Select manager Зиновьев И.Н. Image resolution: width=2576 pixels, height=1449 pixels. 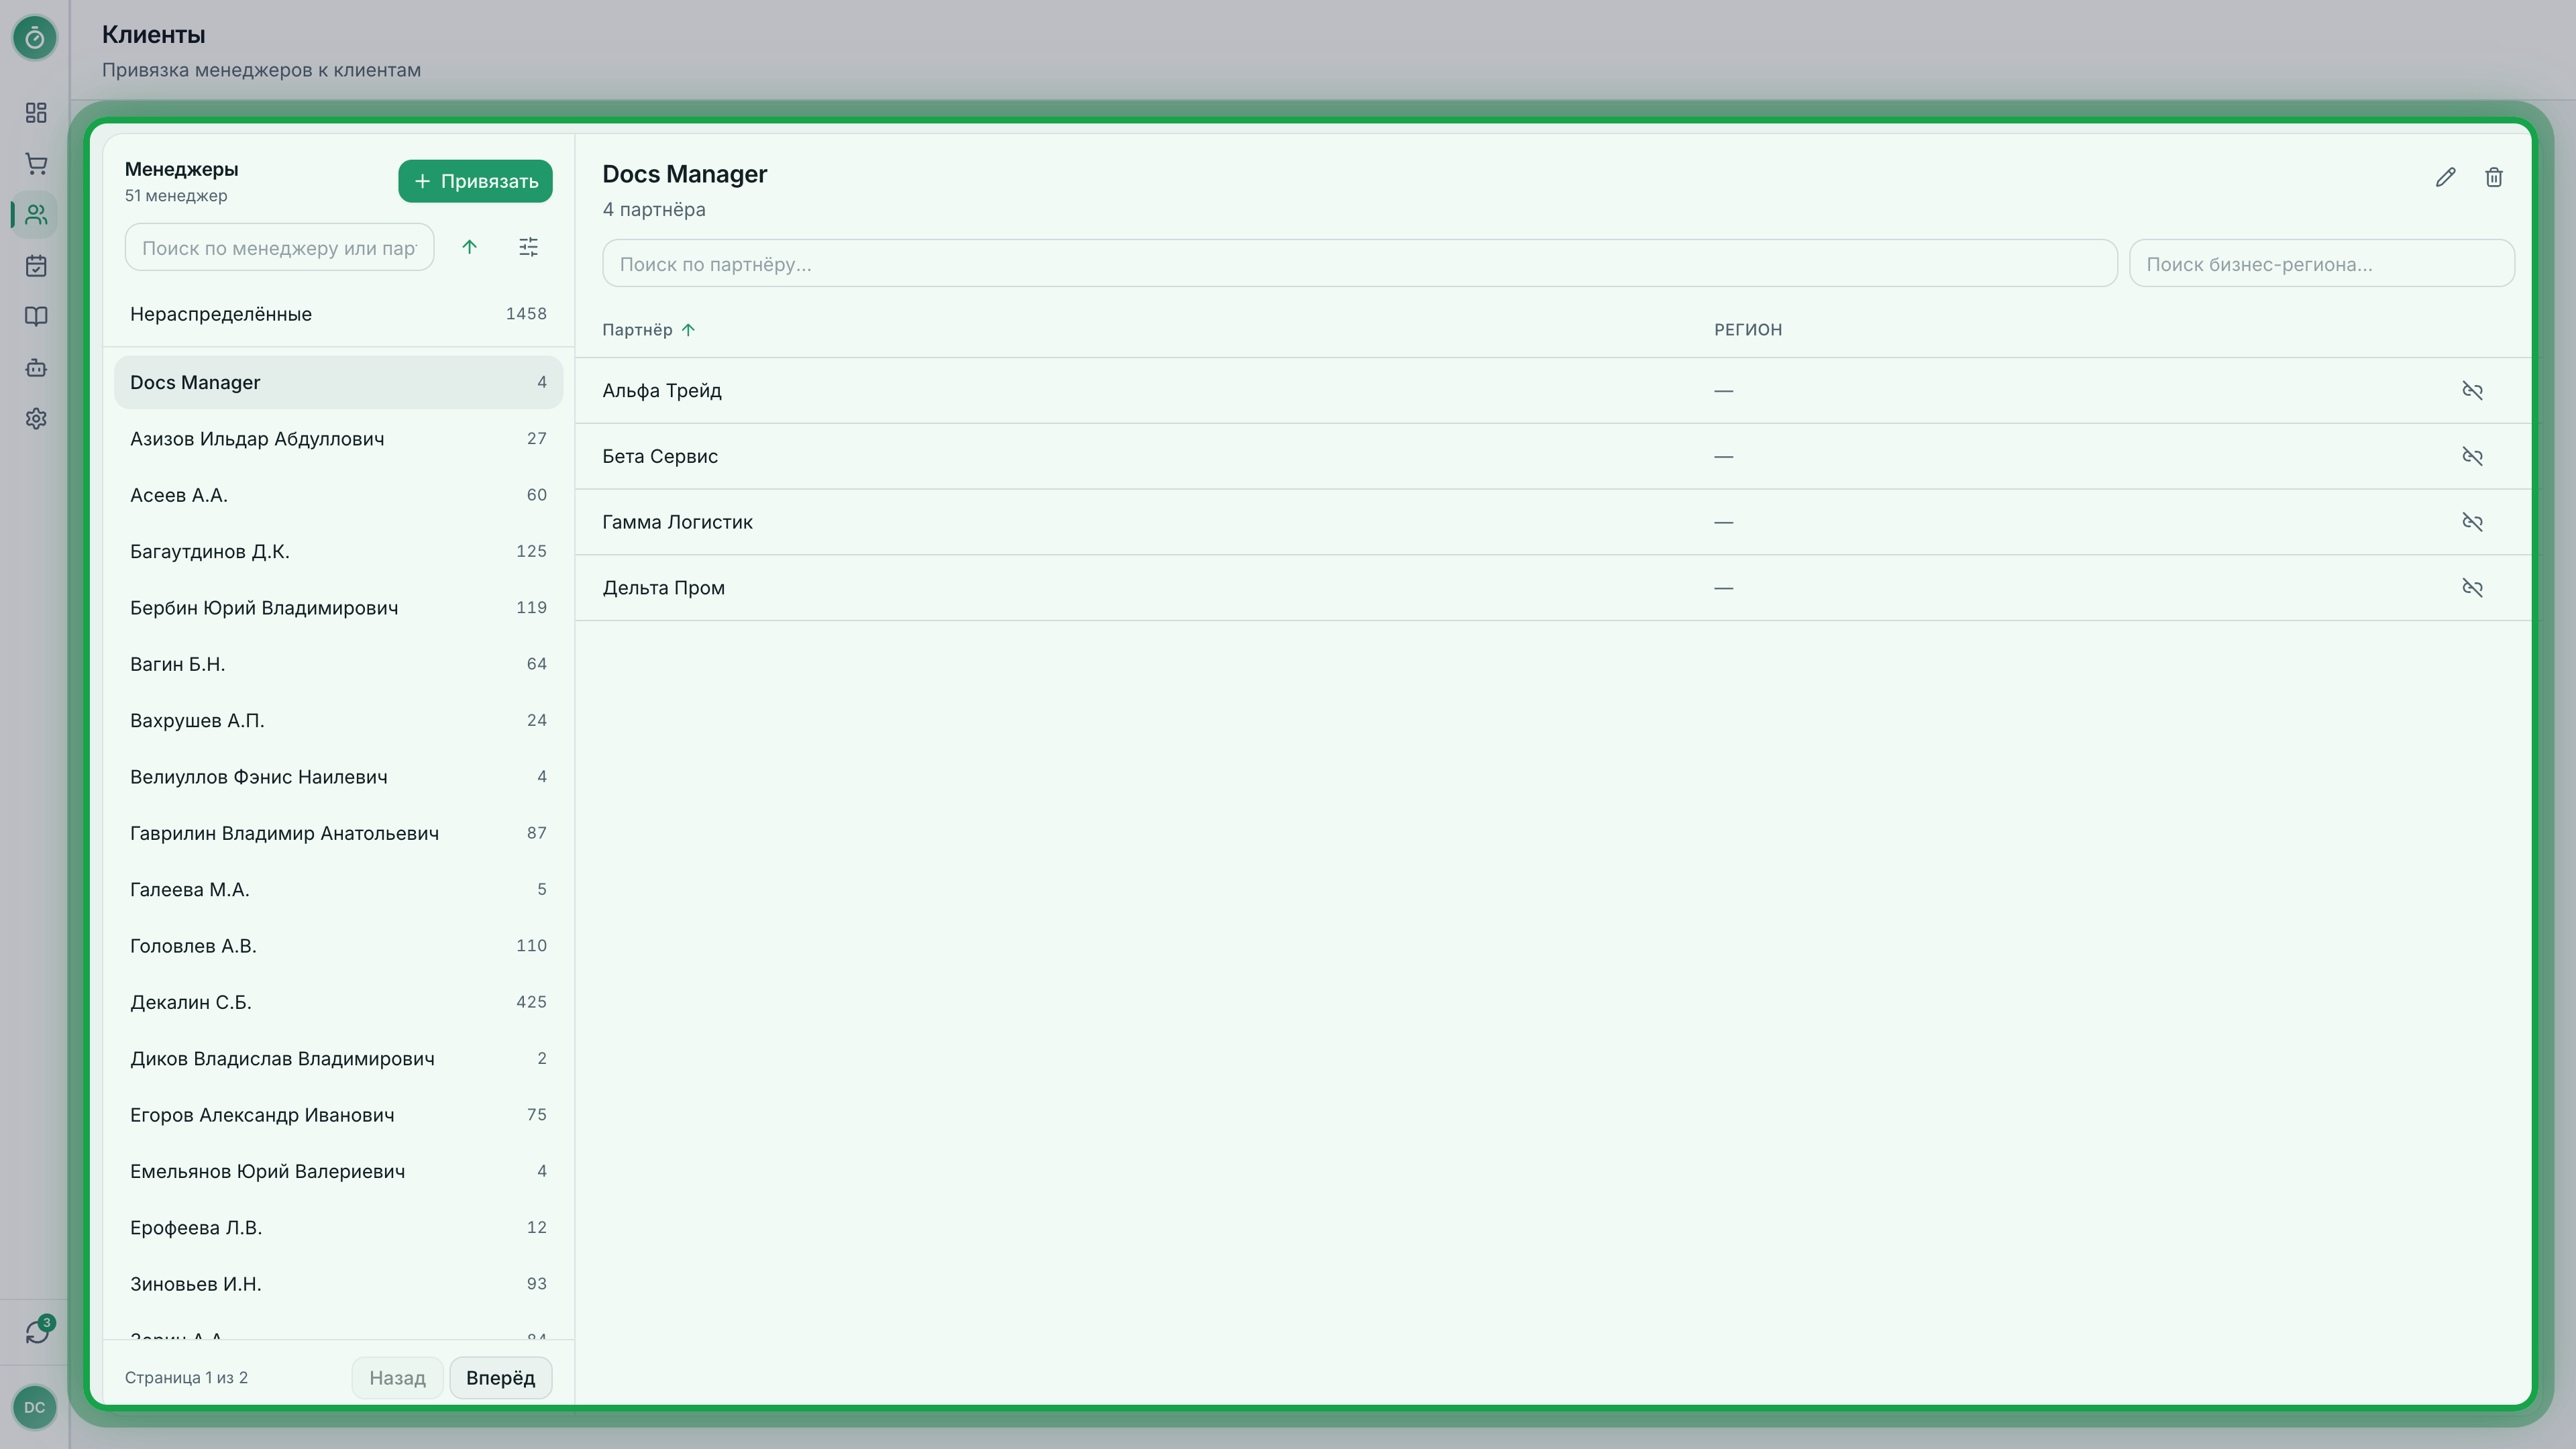(x=338, y=1284)
